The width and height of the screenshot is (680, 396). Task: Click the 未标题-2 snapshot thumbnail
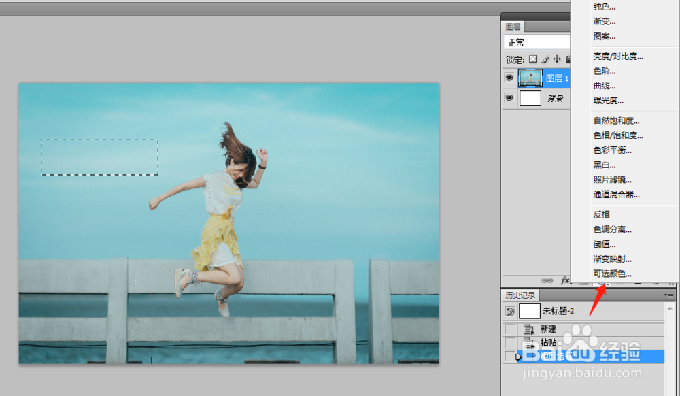click(x=529, y=310)
